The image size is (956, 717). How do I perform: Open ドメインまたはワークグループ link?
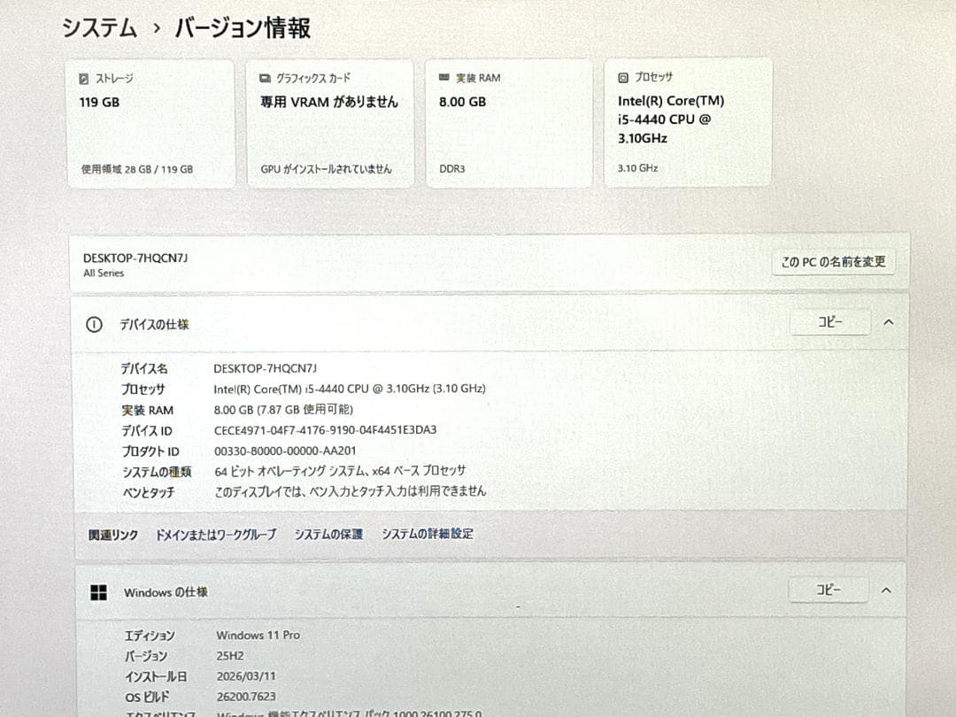click(216, 535)
